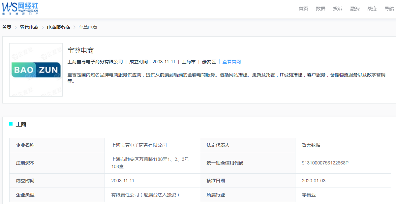The width and height of the screenshot is (396, 204).
Task: Open the 数据 navigation item
Action: tap(320, 9)
